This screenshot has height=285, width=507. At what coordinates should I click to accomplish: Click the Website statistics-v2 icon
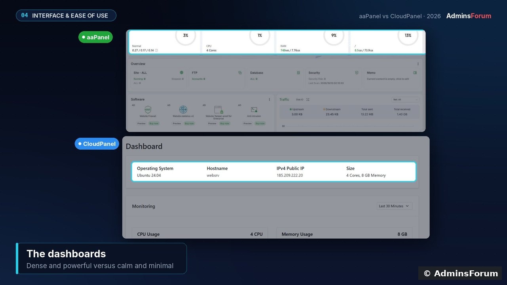click(183, 110)
